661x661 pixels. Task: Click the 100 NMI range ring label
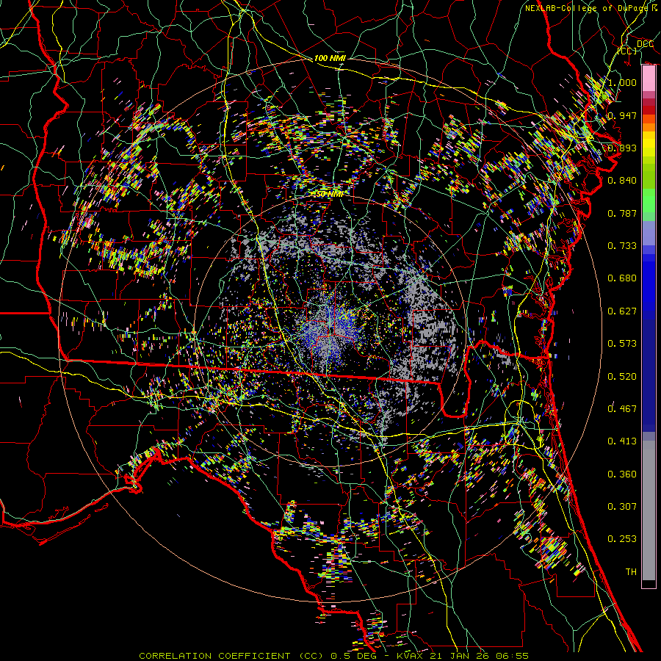(x=330, y=58)
